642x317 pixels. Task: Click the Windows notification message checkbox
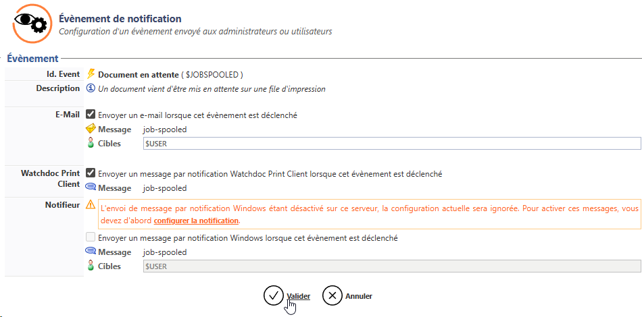pos(91,237)
